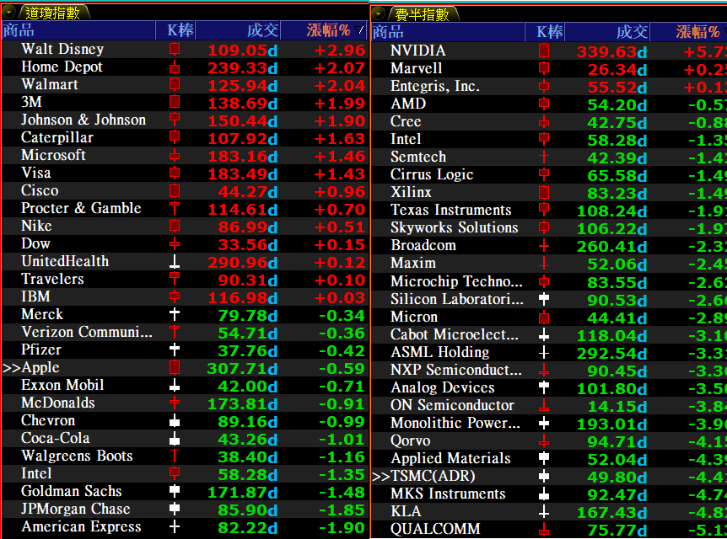The width and height of the screenshot is (727, 539).
Task: Select the Cree stock name
Action: [x=406, y=121]
